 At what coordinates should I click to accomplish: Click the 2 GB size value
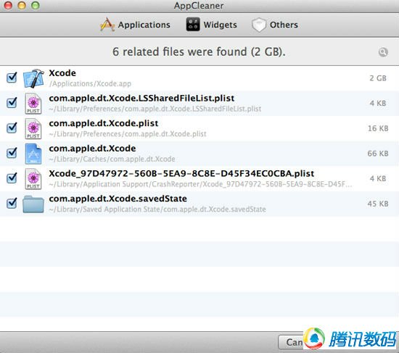(x=378, y=78)
